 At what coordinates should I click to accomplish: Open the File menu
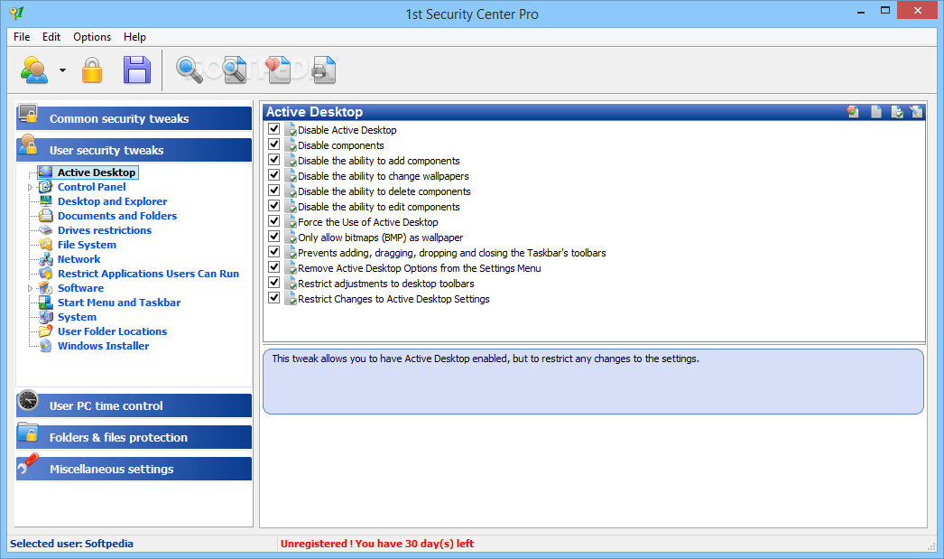22,37
